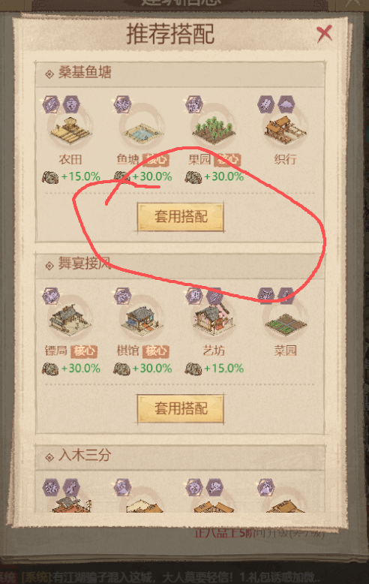Open the 舞宴接风 section header

(x=180, y=264)
